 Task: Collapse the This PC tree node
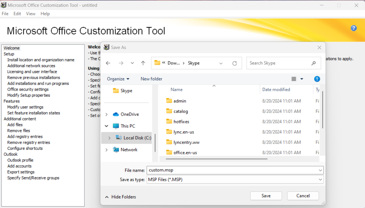coord(107,126)
